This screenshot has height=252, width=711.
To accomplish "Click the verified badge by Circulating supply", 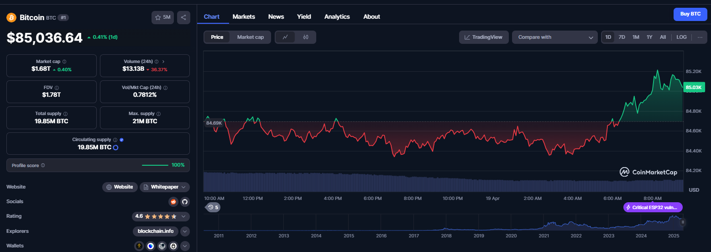I will 121,140.
